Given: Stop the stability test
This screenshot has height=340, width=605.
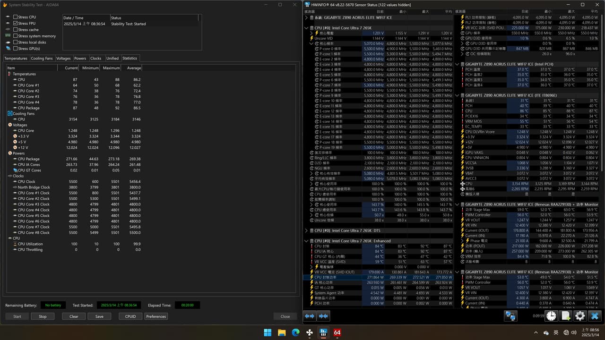Looking at the screenshot, I should click(43, 316).
